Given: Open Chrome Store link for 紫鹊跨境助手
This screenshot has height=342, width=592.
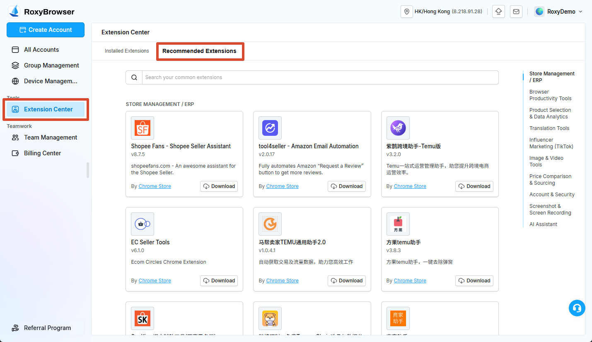Looking at the screenshot, I should (x=410, y=186).
